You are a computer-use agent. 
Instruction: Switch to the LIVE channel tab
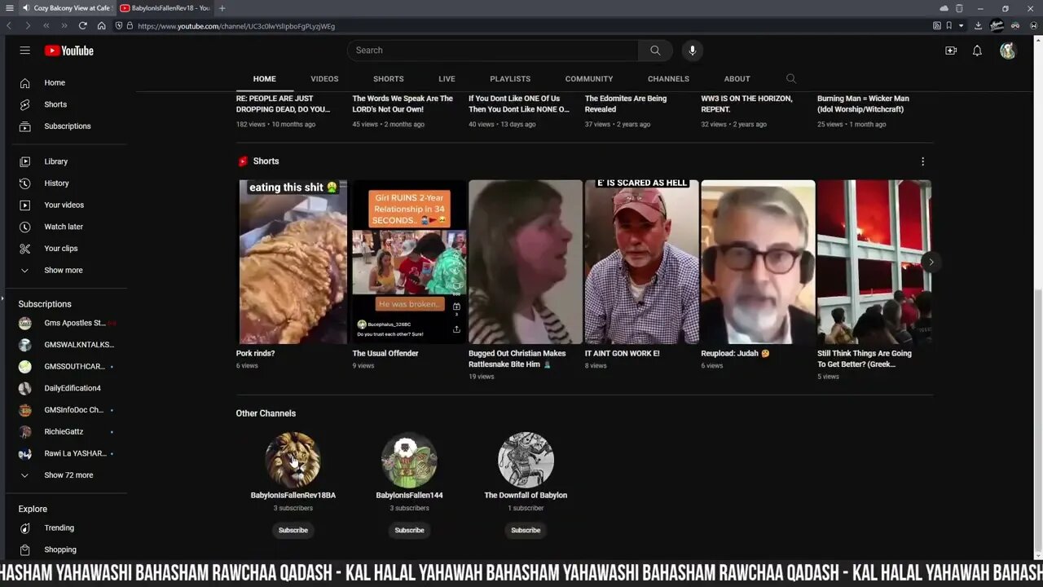[x=447, y=79]
